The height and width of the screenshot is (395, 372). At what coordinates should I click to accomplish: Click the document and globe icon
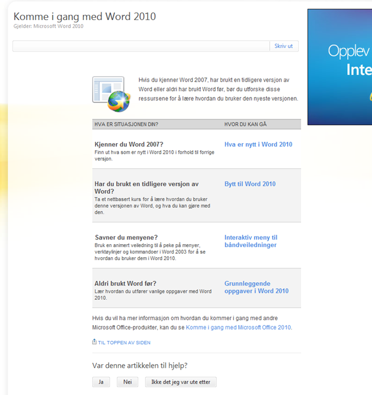coord(110,94)
